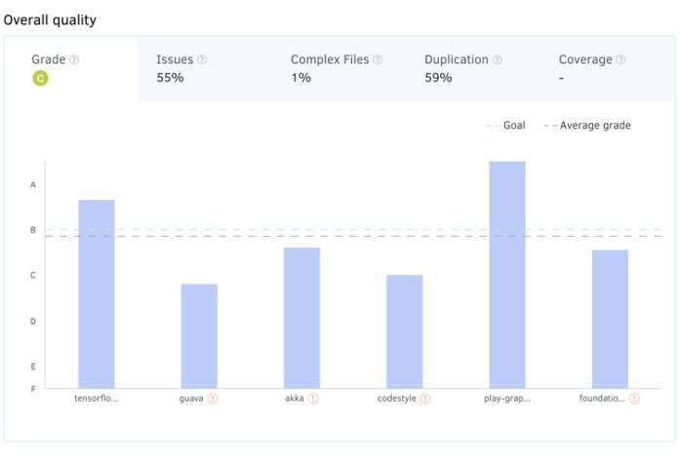Click the Coverage help question-mark icon

coord(621,59)
